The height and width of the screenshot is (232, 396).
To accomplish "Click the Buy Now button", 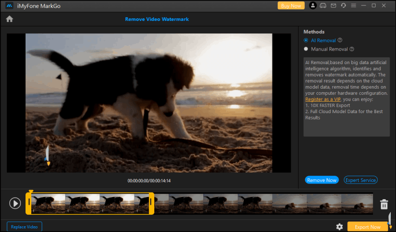I will pos(291,6).
